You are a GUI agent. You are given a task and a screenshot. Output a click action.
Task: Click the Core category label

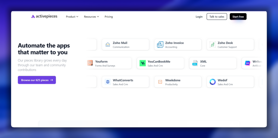click(203, 66)
